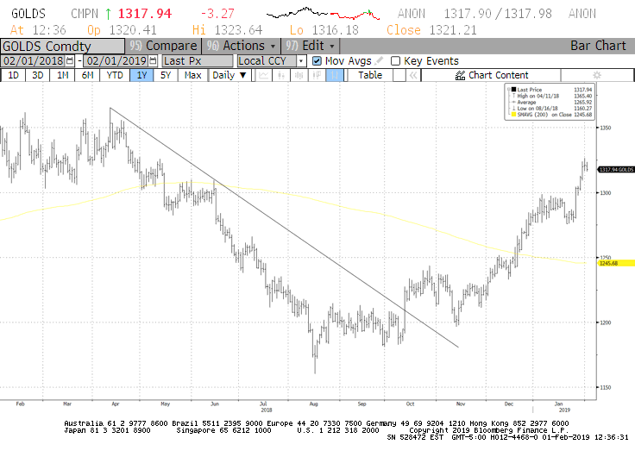Enable the Key Events checkbox
Viewport: 635px width, 457px height.
pos(395,61)
